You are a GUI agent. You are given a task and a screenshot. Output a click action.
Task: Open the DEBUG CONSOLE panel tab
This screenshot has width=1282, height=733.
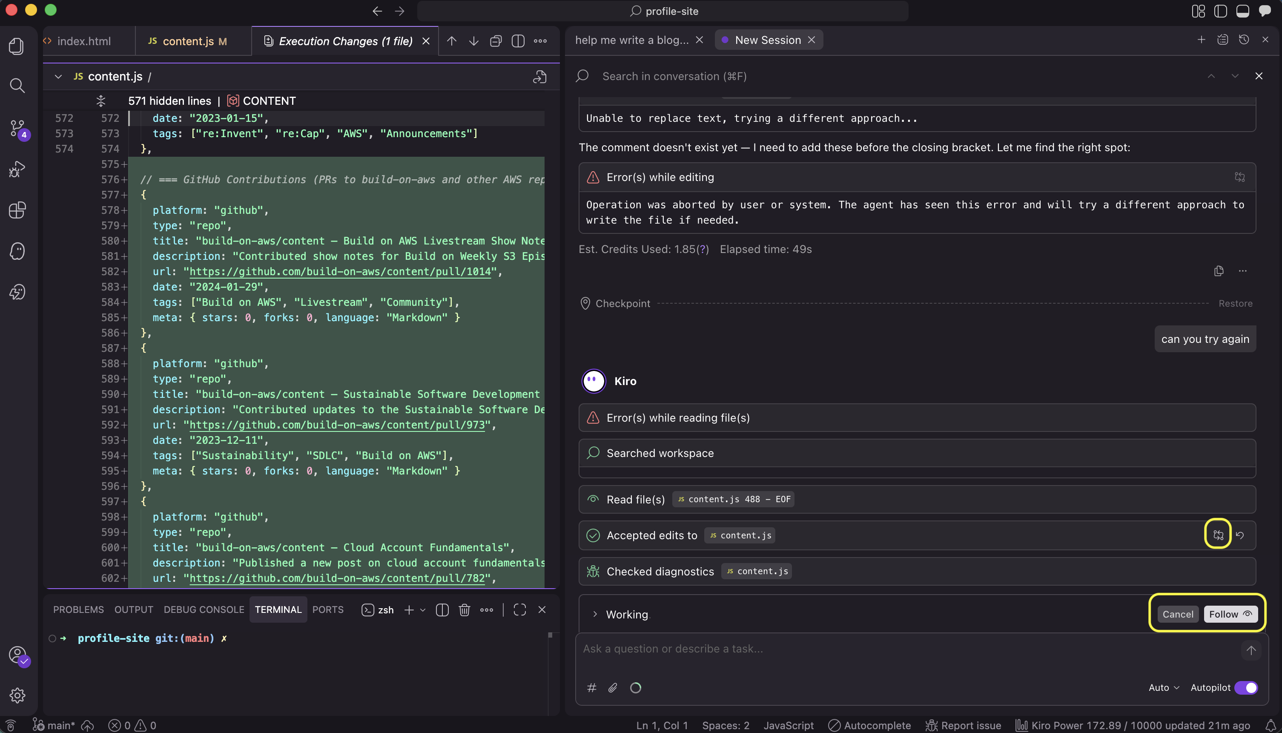[x=204, y=609]
